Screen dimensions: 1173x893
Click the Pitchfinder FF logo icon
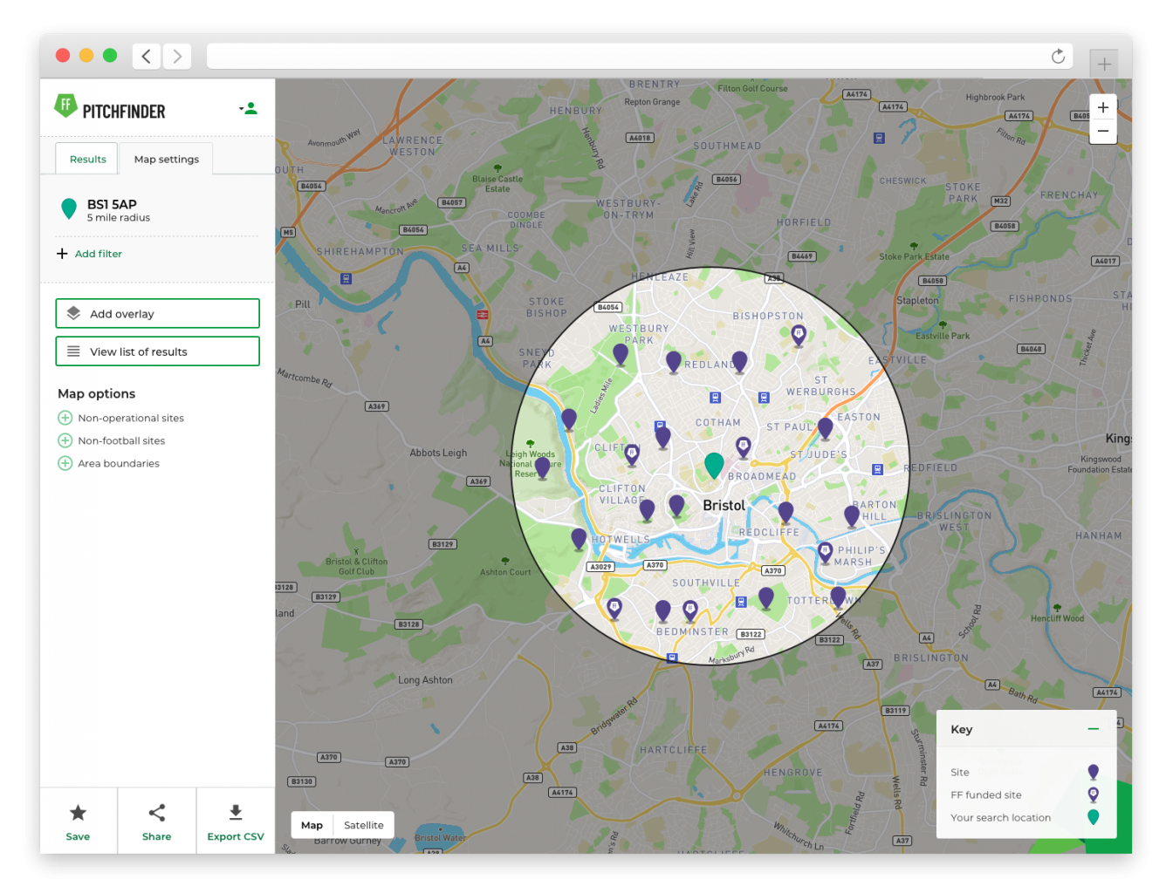point(67,106)
